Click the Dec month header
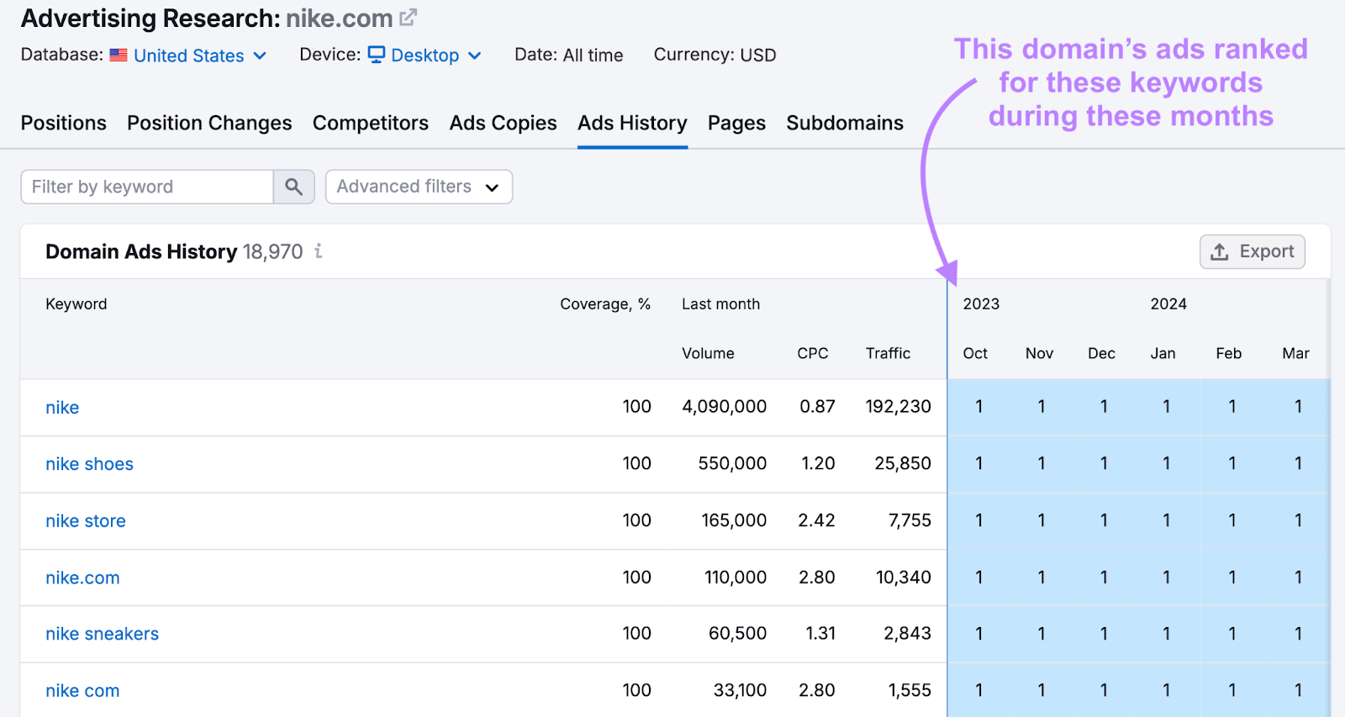Image resolution: width=1345 pixels, height=717 pixels. 1101,353
